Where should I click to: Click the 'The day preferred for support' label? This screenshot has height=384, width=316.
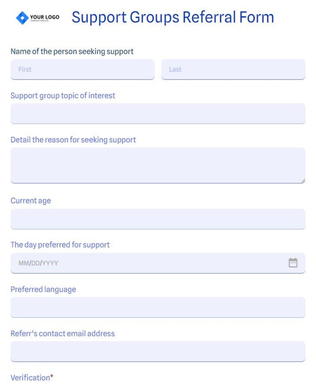60,244
